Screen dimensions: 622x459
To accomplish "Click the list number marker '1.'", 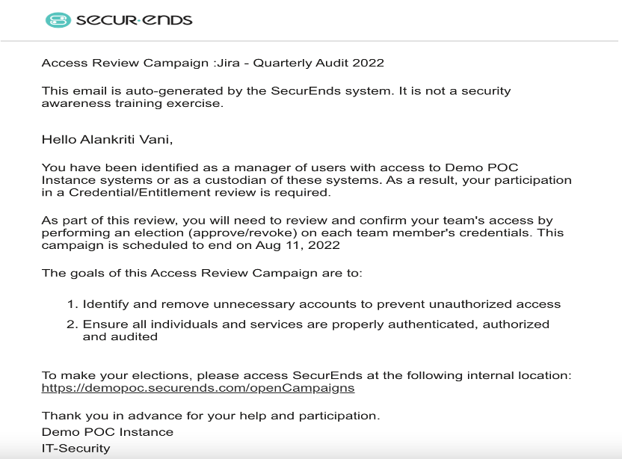I will click(73, 304).
